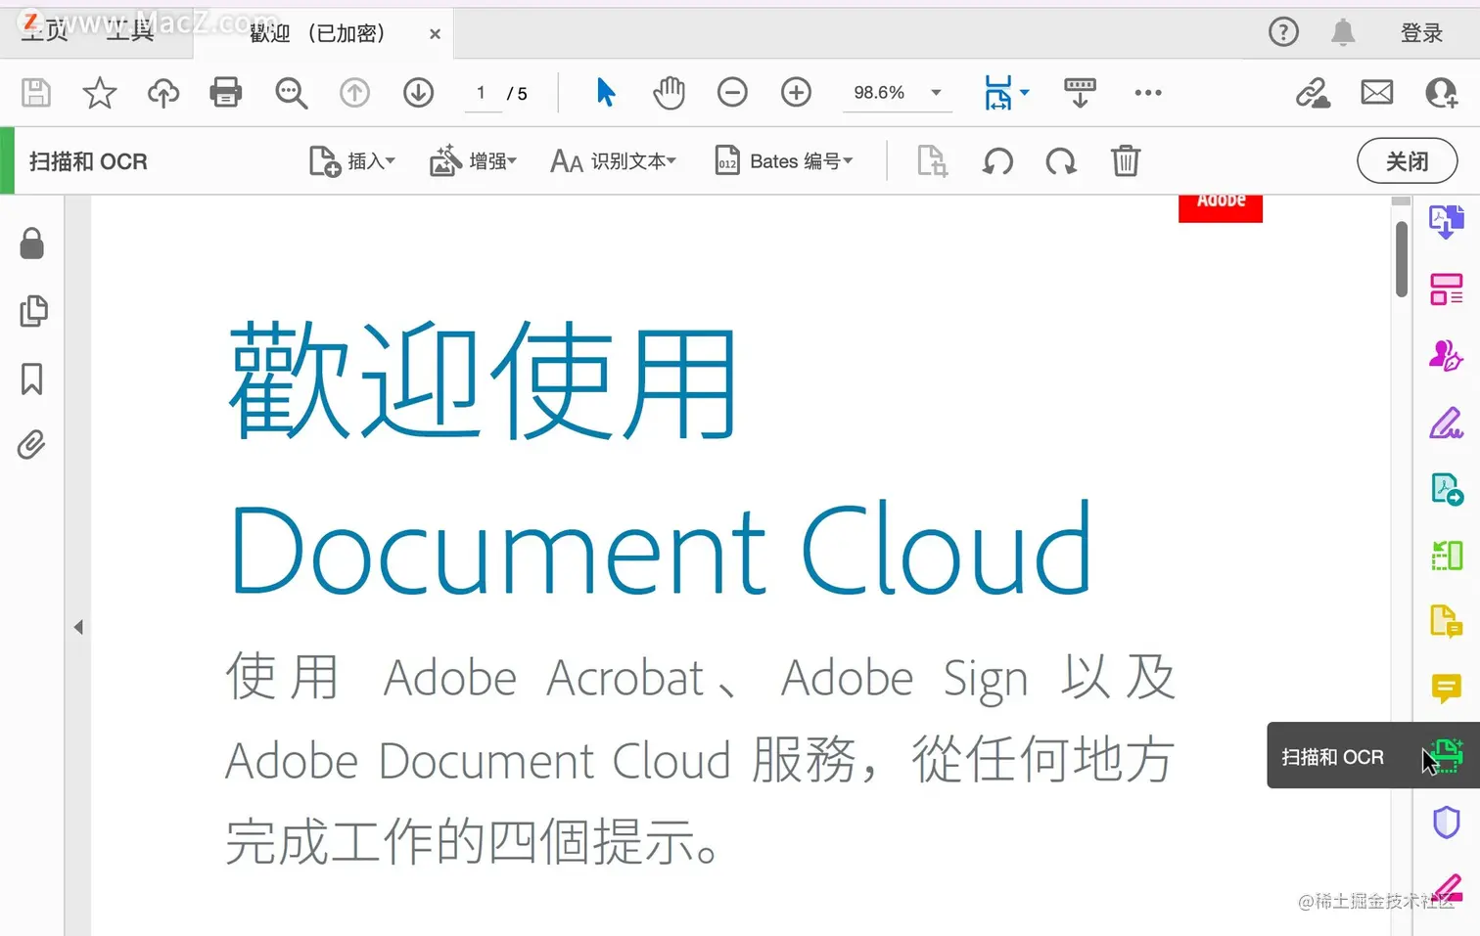This screenshot has height=936, width=1480.
Task: Click the cloud upload icon
Action: point(163,93)
